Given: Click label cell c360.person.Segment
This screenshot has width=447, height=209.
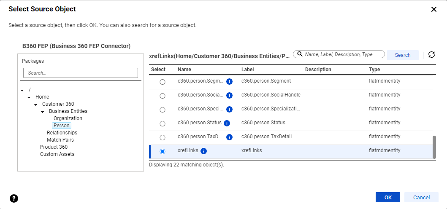Looking at the screenshot, I should point(266,81).
